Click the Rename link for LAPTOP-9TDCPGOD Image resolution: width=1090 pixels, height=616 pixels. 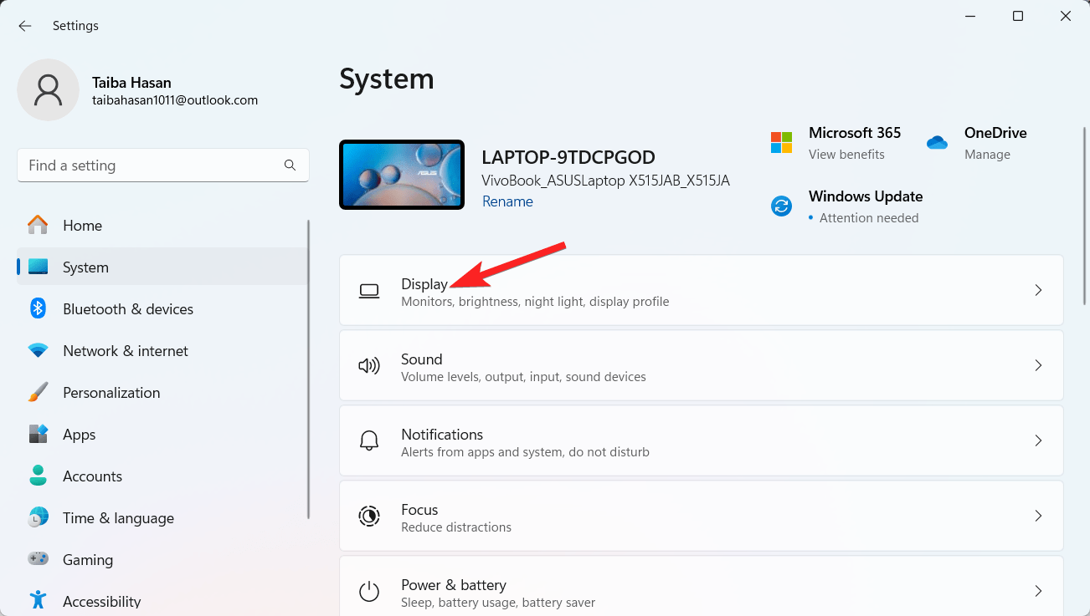pyautogui.click(x=507, y=201)
